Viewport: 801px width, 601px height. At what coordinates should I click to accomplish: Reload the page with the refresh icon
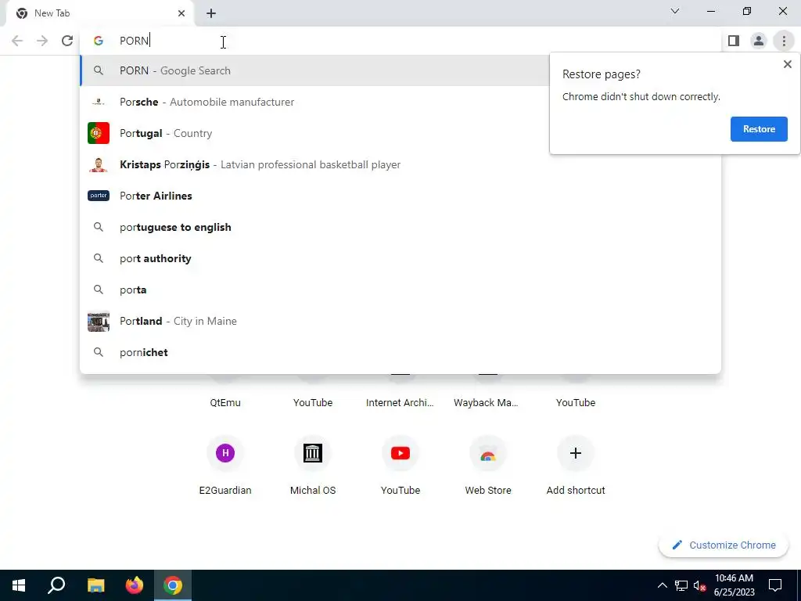67,41
